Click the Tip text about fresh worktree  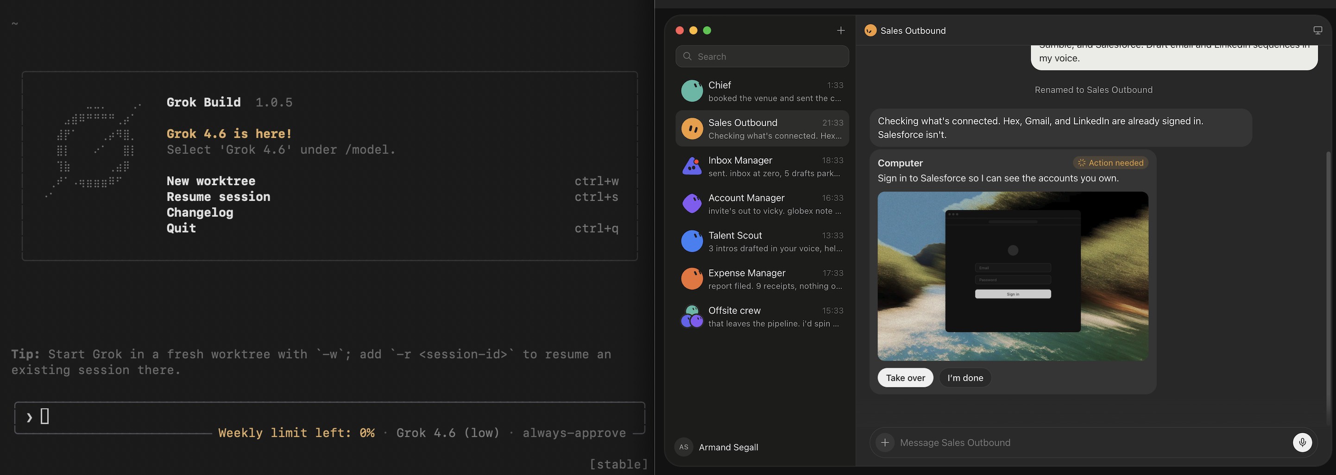(311, 362)
